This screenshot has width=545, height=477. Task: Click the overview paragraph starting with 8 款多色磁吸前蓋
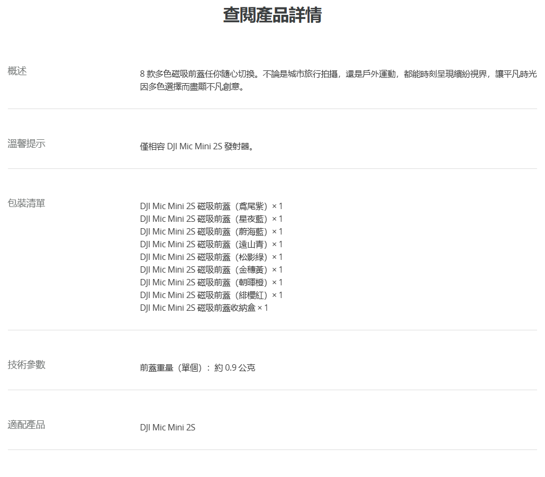[338, 80]
